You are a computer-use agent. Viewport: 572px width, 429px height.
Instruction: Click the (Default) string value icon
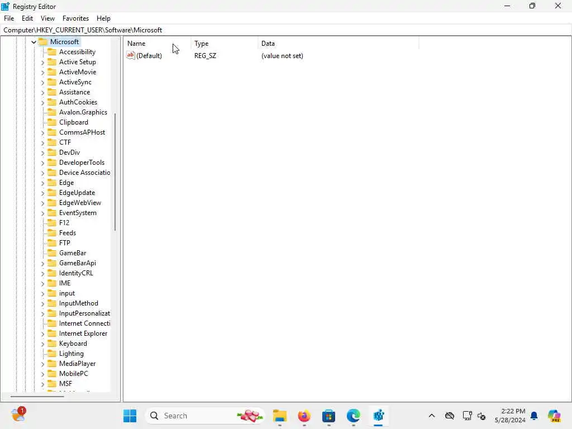click(131, 55)
